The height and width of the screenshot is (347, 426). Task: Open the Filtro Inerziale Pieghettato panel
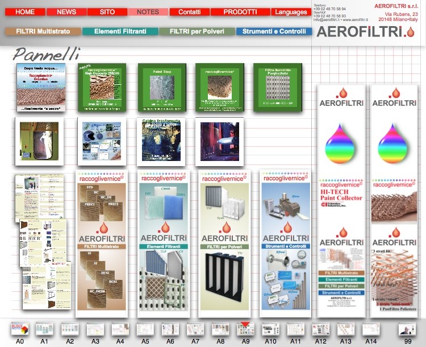click(277, 88)
